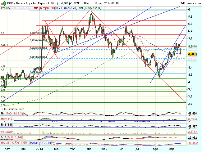Click the 5,1056 (50,00%) Fibonacci label
Viewport: 202px width, 152px height.
pyautogui.click(x=38, y=40)
